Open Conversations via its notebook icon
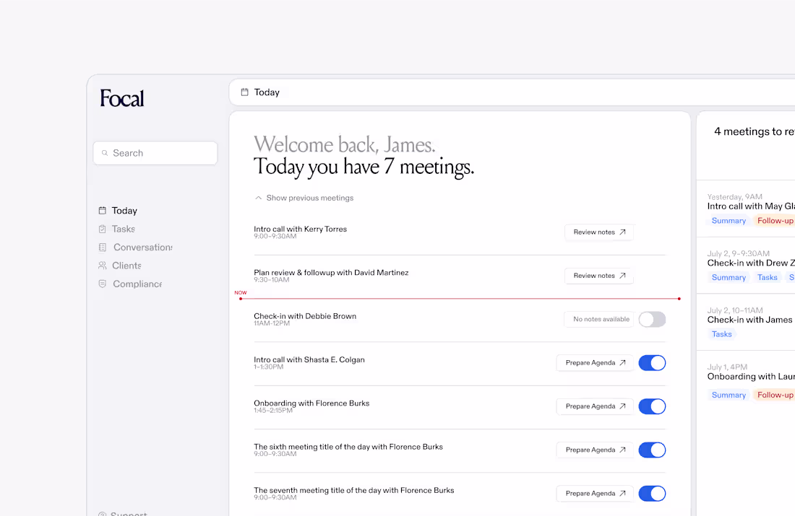This screenshot has width=795, height=516. pyautogui.click(x=101, y=247)
